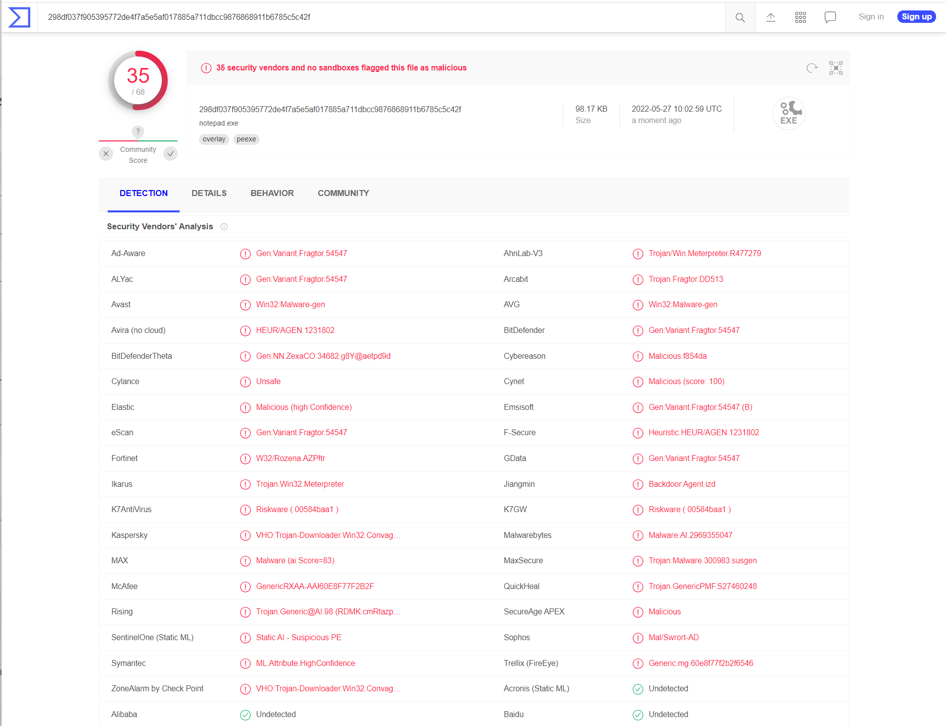The width and height of the screenshot is (946, 726).
Task: Click the search magnifier icon
Action: (x=740, y=17)
